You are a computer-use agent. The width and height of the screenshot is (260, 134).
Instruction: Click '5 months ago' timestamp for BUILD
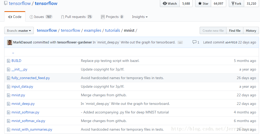tap(245, 61)
